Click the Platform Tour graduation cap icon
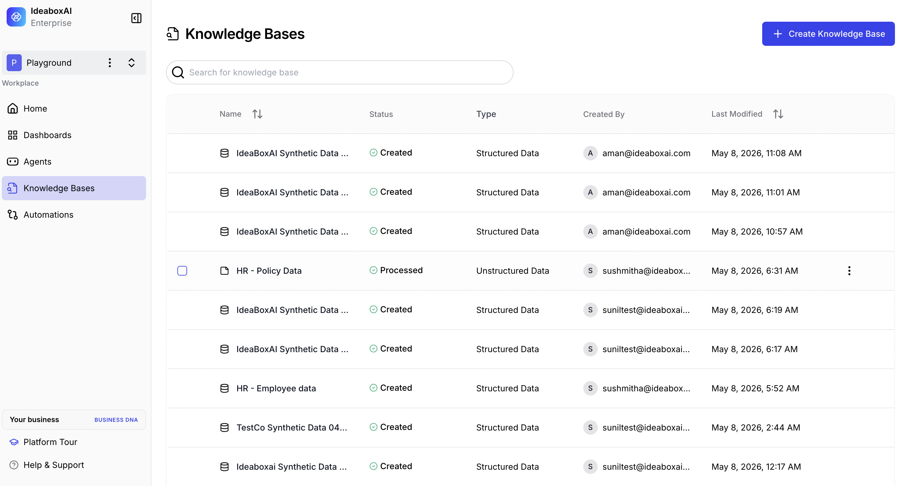The width and height of the screenshot is (904, 486). pyautogui.click(x=14, y=442)
